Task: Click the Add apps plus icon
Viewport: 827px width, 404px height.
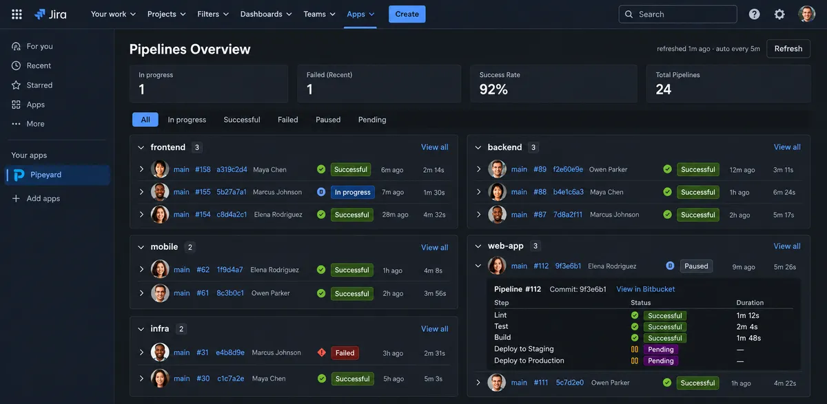Action: coord(16,198)
